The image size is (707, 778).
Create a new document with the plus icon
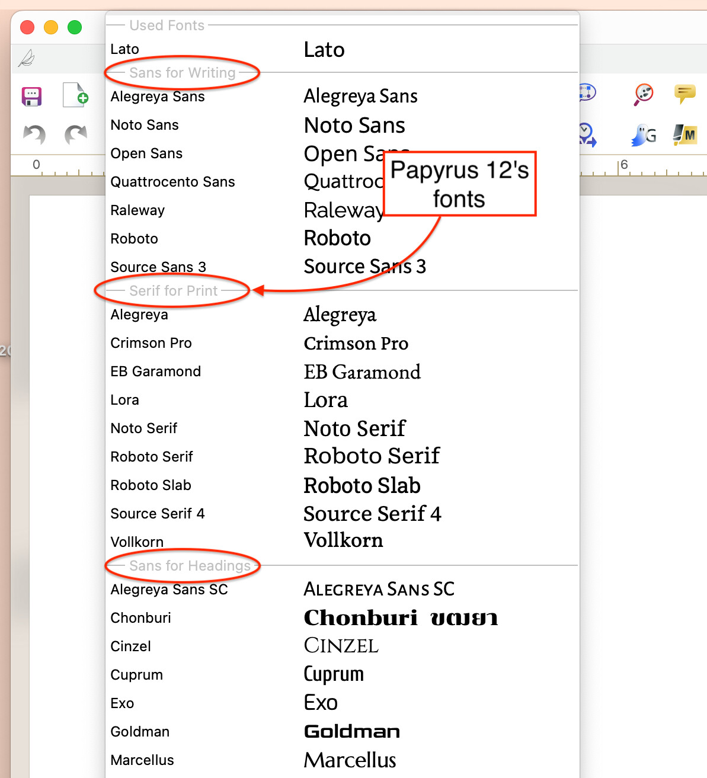point(75,95)
